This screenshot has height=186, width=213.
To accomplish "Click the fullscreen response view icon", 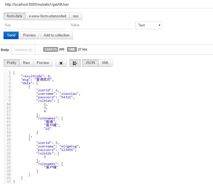I will [61, 63].
